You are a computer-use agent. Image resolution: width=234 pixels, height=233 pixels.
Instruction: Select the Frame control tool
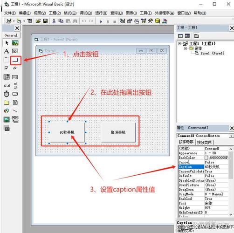click(x=7, y=60)
